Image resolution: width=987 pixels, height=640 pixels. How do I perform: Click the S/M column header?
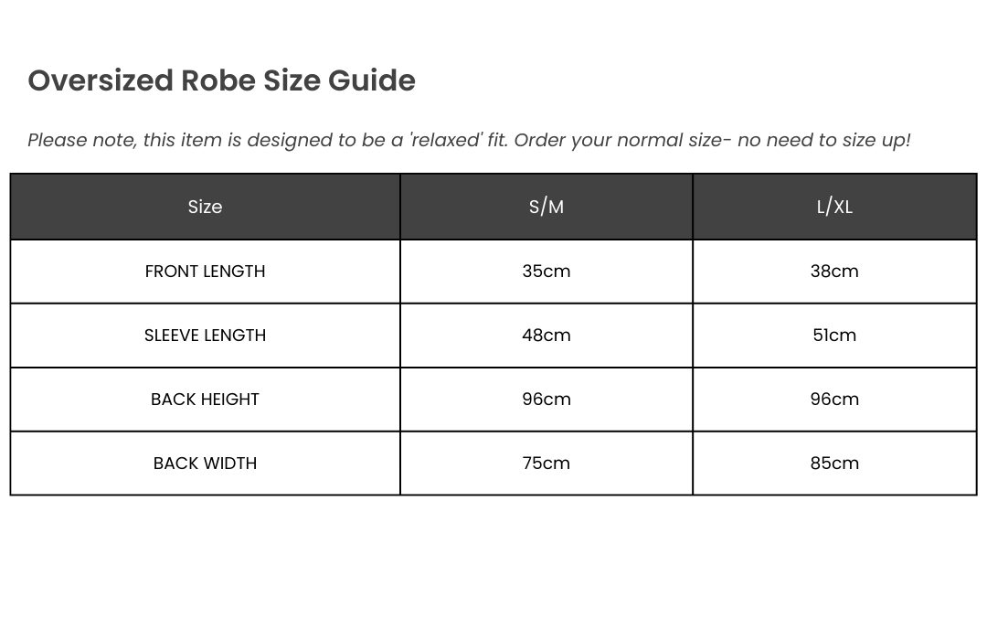pos(547,207)
